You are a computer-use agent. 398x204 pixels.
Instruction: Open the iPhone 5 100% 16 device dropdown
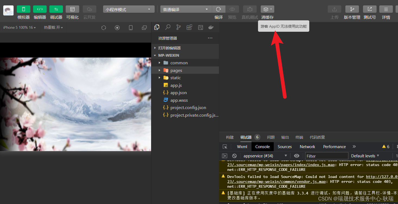point(19,28)
